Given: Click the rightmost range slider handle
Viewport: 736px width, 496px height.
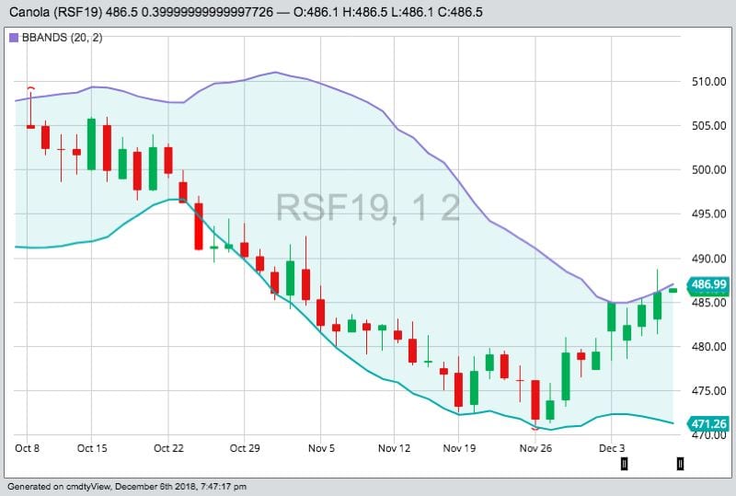Looking at the screenshot, I should click(680, 464).
